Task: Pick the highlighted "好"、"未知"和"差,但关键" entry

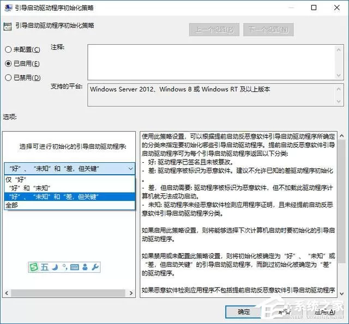Action: [x=69, y=197]
